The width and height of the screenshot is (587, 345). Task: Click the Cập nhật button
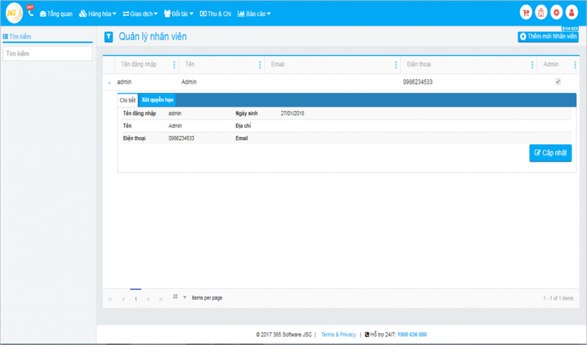pos(550,153)
